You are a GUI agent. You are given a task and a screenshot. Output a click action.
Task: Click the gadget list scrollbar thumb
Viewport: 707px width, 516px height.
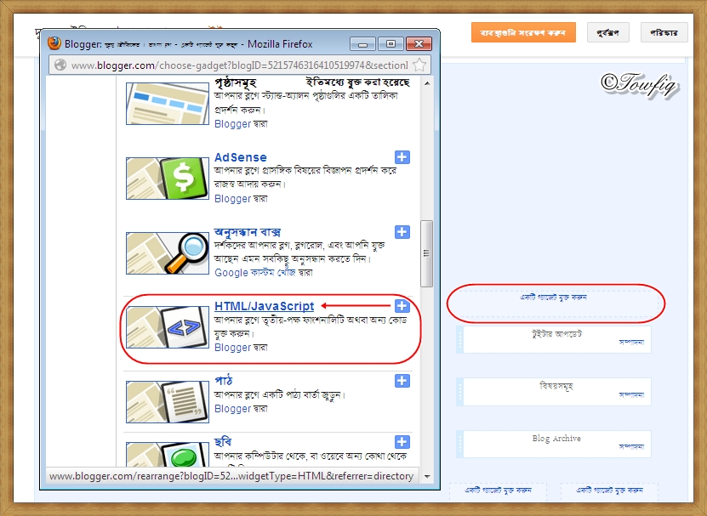pyautogui.click(x=426, y=253)
